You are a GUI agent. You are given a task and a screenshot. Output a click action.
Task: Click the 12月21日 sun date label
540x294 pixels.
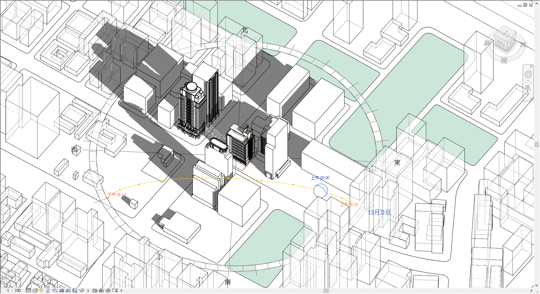379,212
